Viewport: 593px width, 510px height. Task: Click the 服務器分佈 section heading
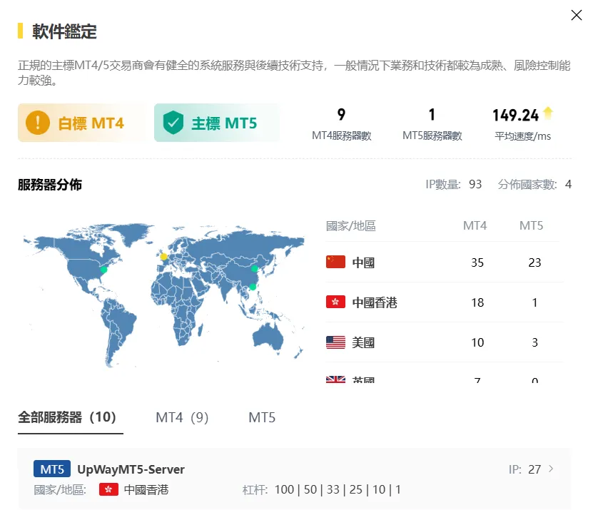tap(49, 185)
